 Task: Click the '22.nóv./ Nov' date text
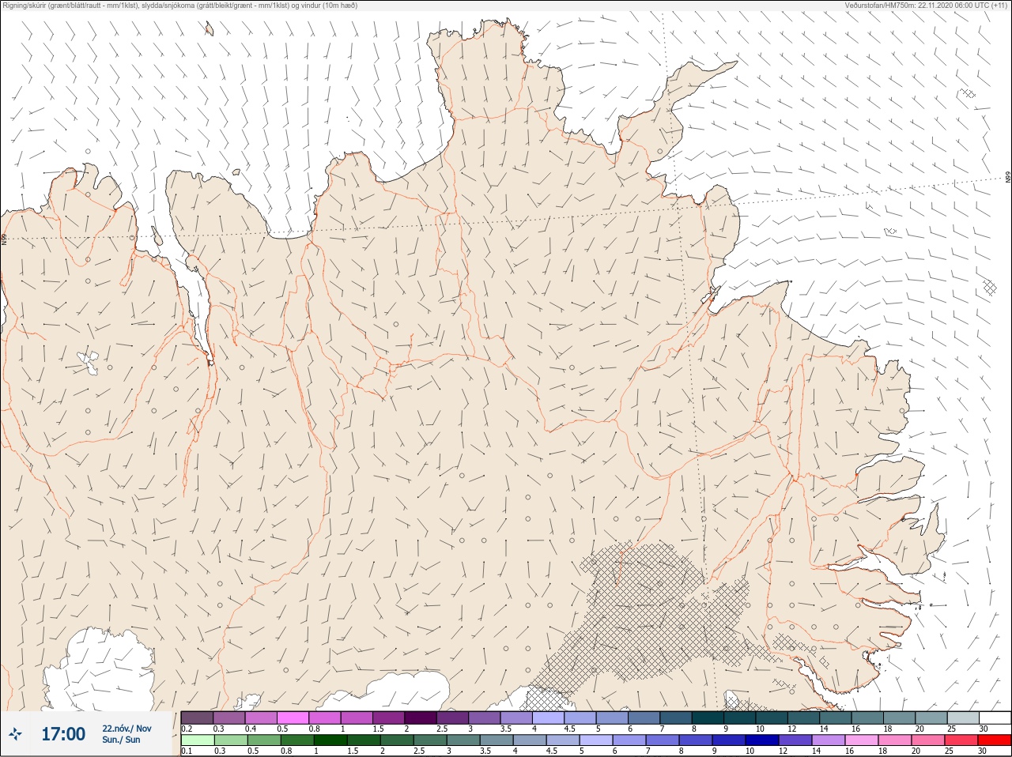(x=126, y=729)
